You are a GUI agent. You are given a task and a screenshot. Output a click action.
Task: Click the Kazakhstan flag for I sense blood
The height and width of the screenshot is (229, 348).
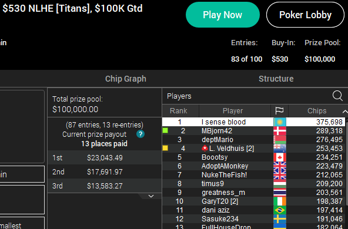click(x=280, y=122)
